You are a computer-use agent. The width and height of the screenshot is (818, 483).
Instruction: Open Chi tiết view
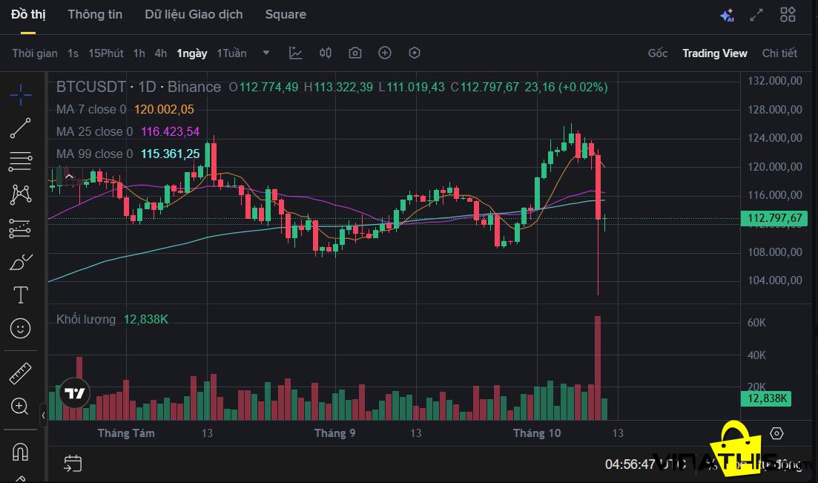[779, 53]
